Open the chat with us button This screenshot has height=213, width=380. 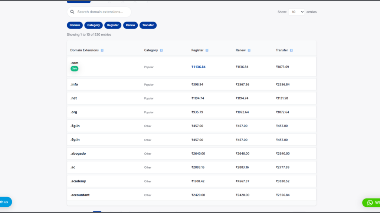pos(4,202)
